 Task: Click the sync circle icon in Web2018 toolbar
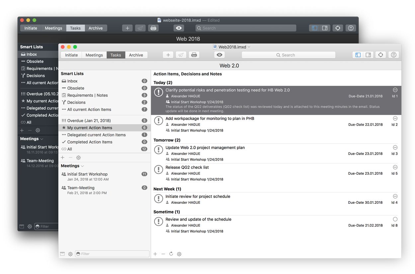tap(380, 55)
